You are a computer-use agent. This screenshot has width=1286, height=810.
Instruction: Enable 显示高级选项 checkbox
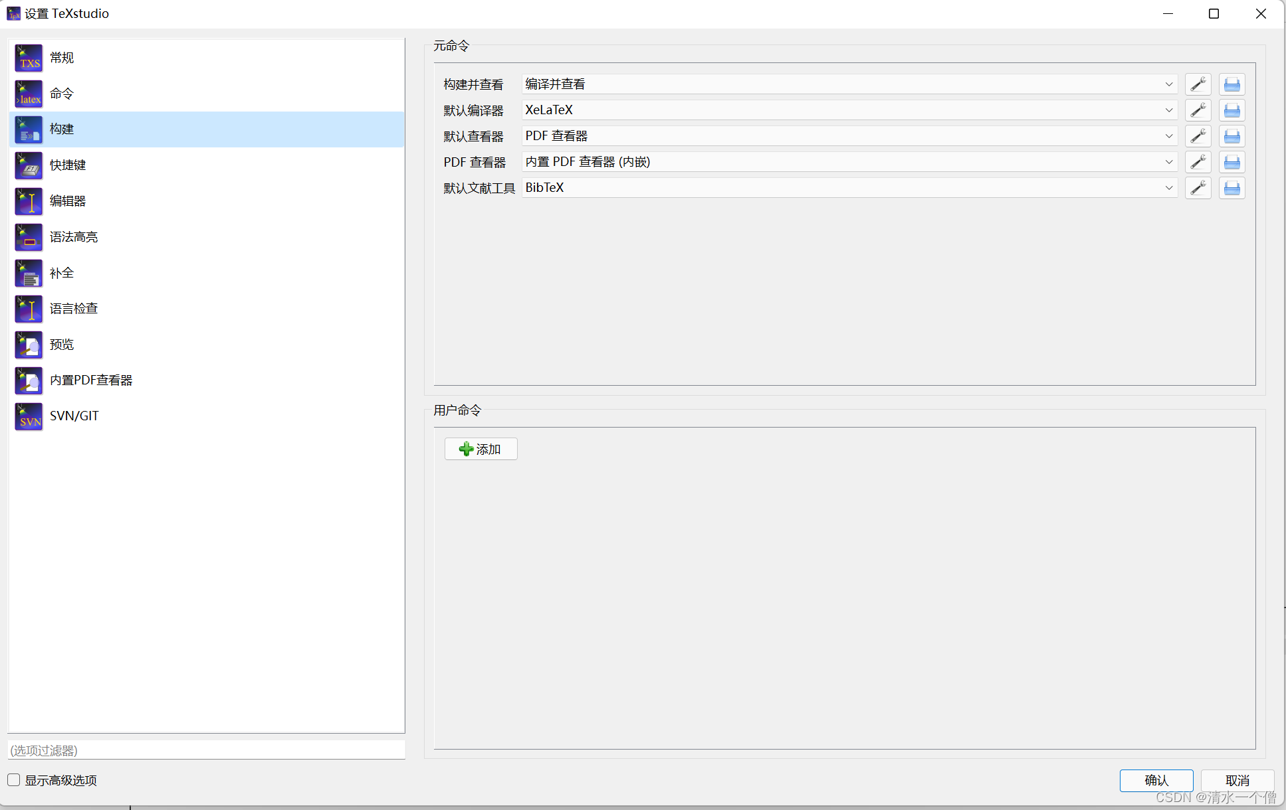point(14,780)
